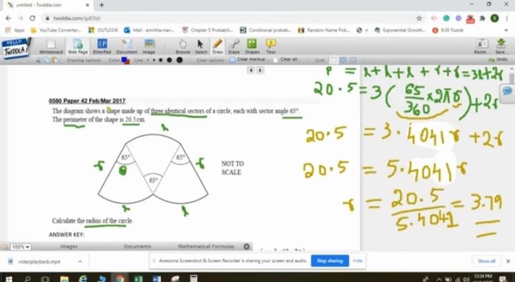Bookmark this page with the star
Image resolution: width=515 pixels, height=282 pixels.
pyautogui.click(x=419, y=19)
